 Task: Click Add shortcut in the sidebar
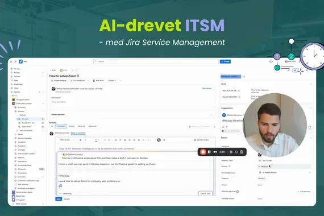click(23, 185)
